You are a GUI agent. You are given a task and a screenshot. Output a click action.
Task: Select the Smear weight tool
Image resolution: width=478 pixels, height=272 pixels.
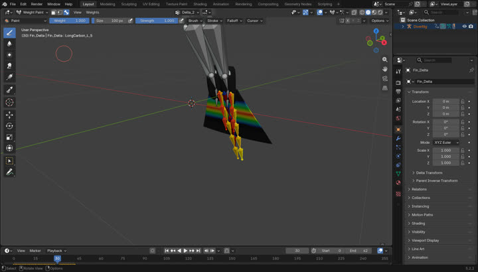click(9, 66)
